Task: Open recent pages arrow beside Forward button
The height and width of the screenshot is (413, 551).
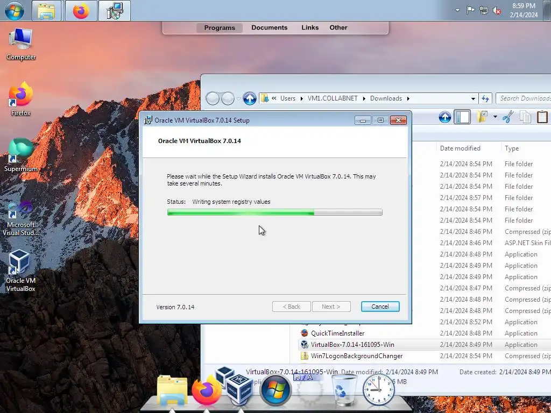Action: pos(238,99)
